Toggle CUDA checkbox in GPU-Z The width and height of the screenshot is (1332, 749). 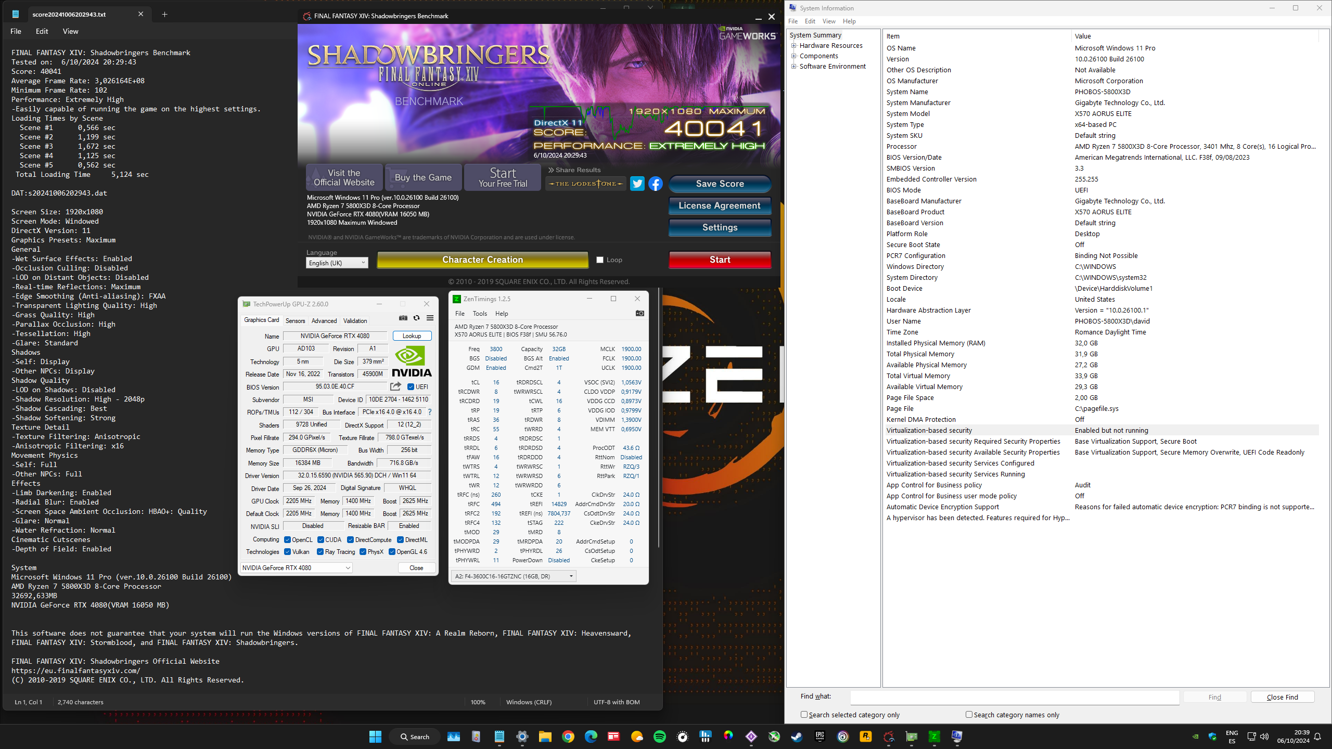[x=321, y=540]
